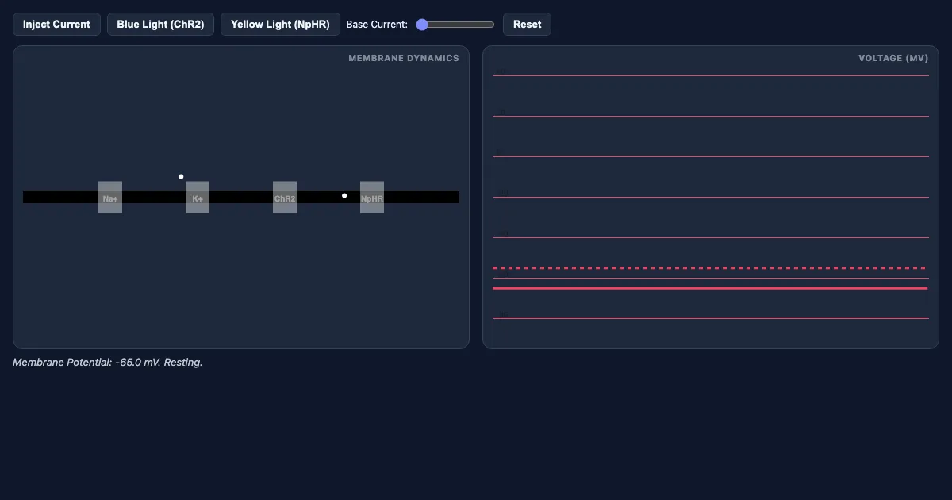The width and height of the screenshot is (952, 500).
Task: Reset the neuron simulation
Action: (x=527, y=25)
